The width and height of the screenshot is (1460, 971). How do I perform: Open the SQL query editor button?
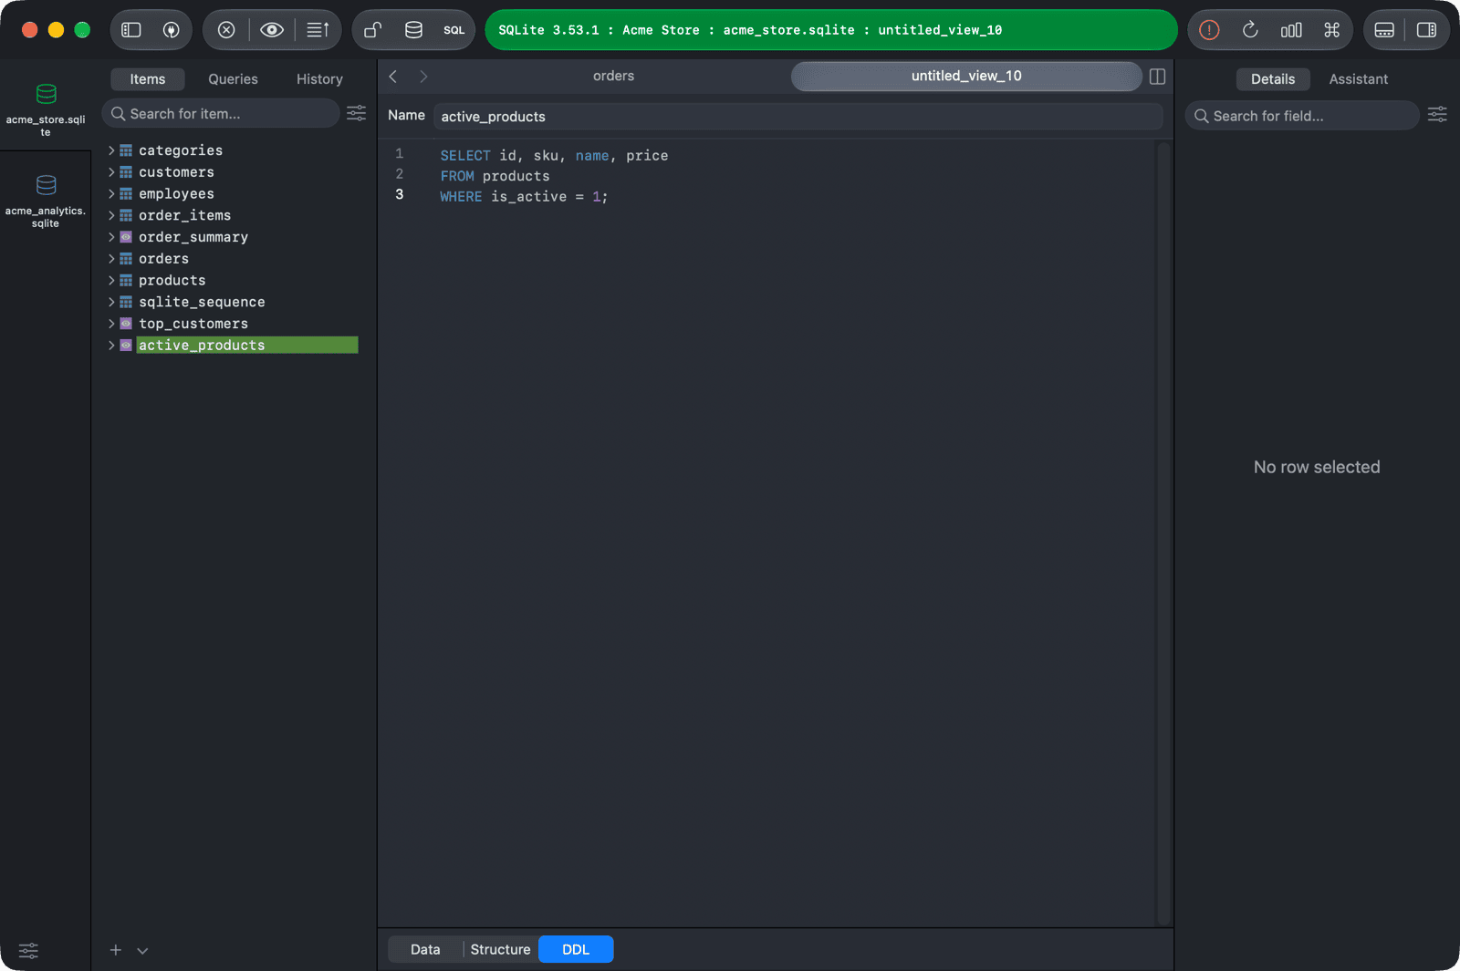[454, 30]
